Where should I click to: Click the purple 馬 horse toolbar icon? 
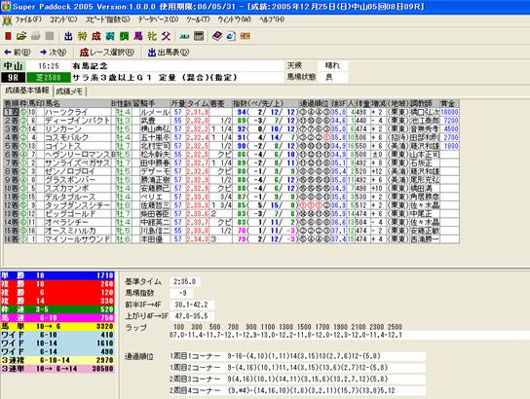point(138,36)
